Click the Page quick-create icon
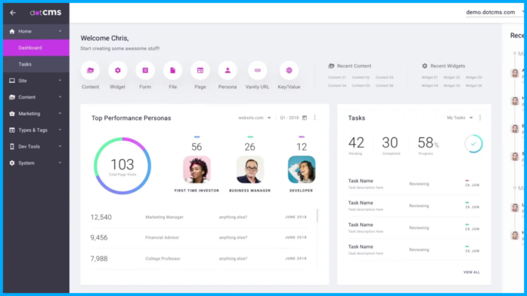This screenshot has height=296, width=527. (x=200, y=70)
